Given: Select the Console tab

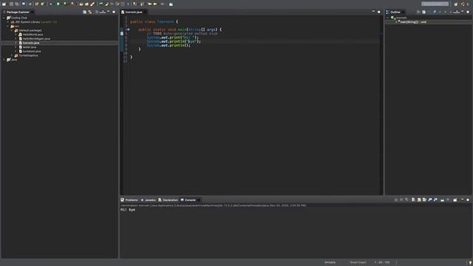Looking at the screenshot, I should pos(188,200).
